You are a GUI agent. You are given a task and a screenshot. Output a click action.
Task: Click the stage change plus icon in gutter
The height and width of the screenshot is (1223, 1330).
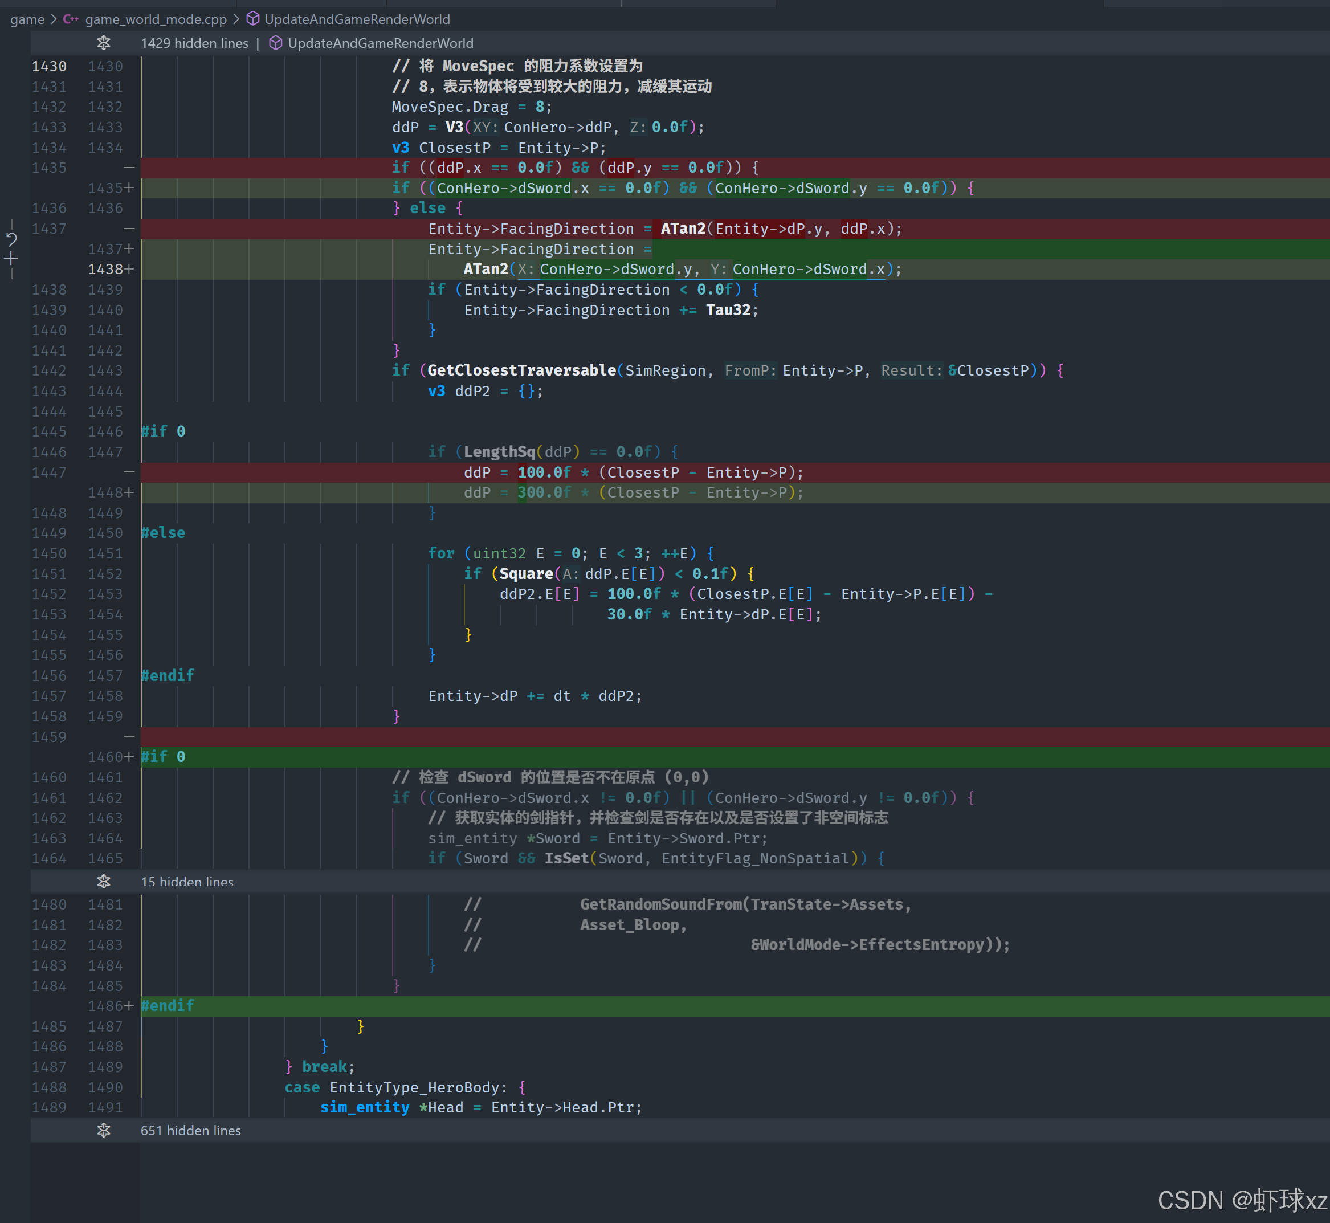coord(11,259)
